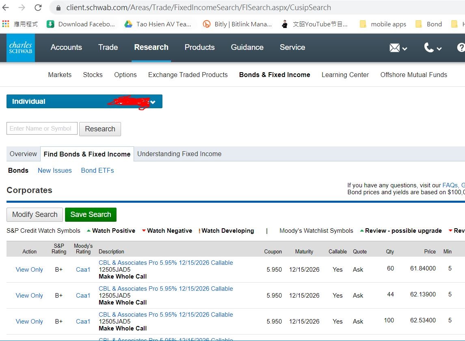The width and height of the screenshot is (465, 341).
Task: Open the envelope messages menu
Action: pyautogui.click(x=398, y=48)
